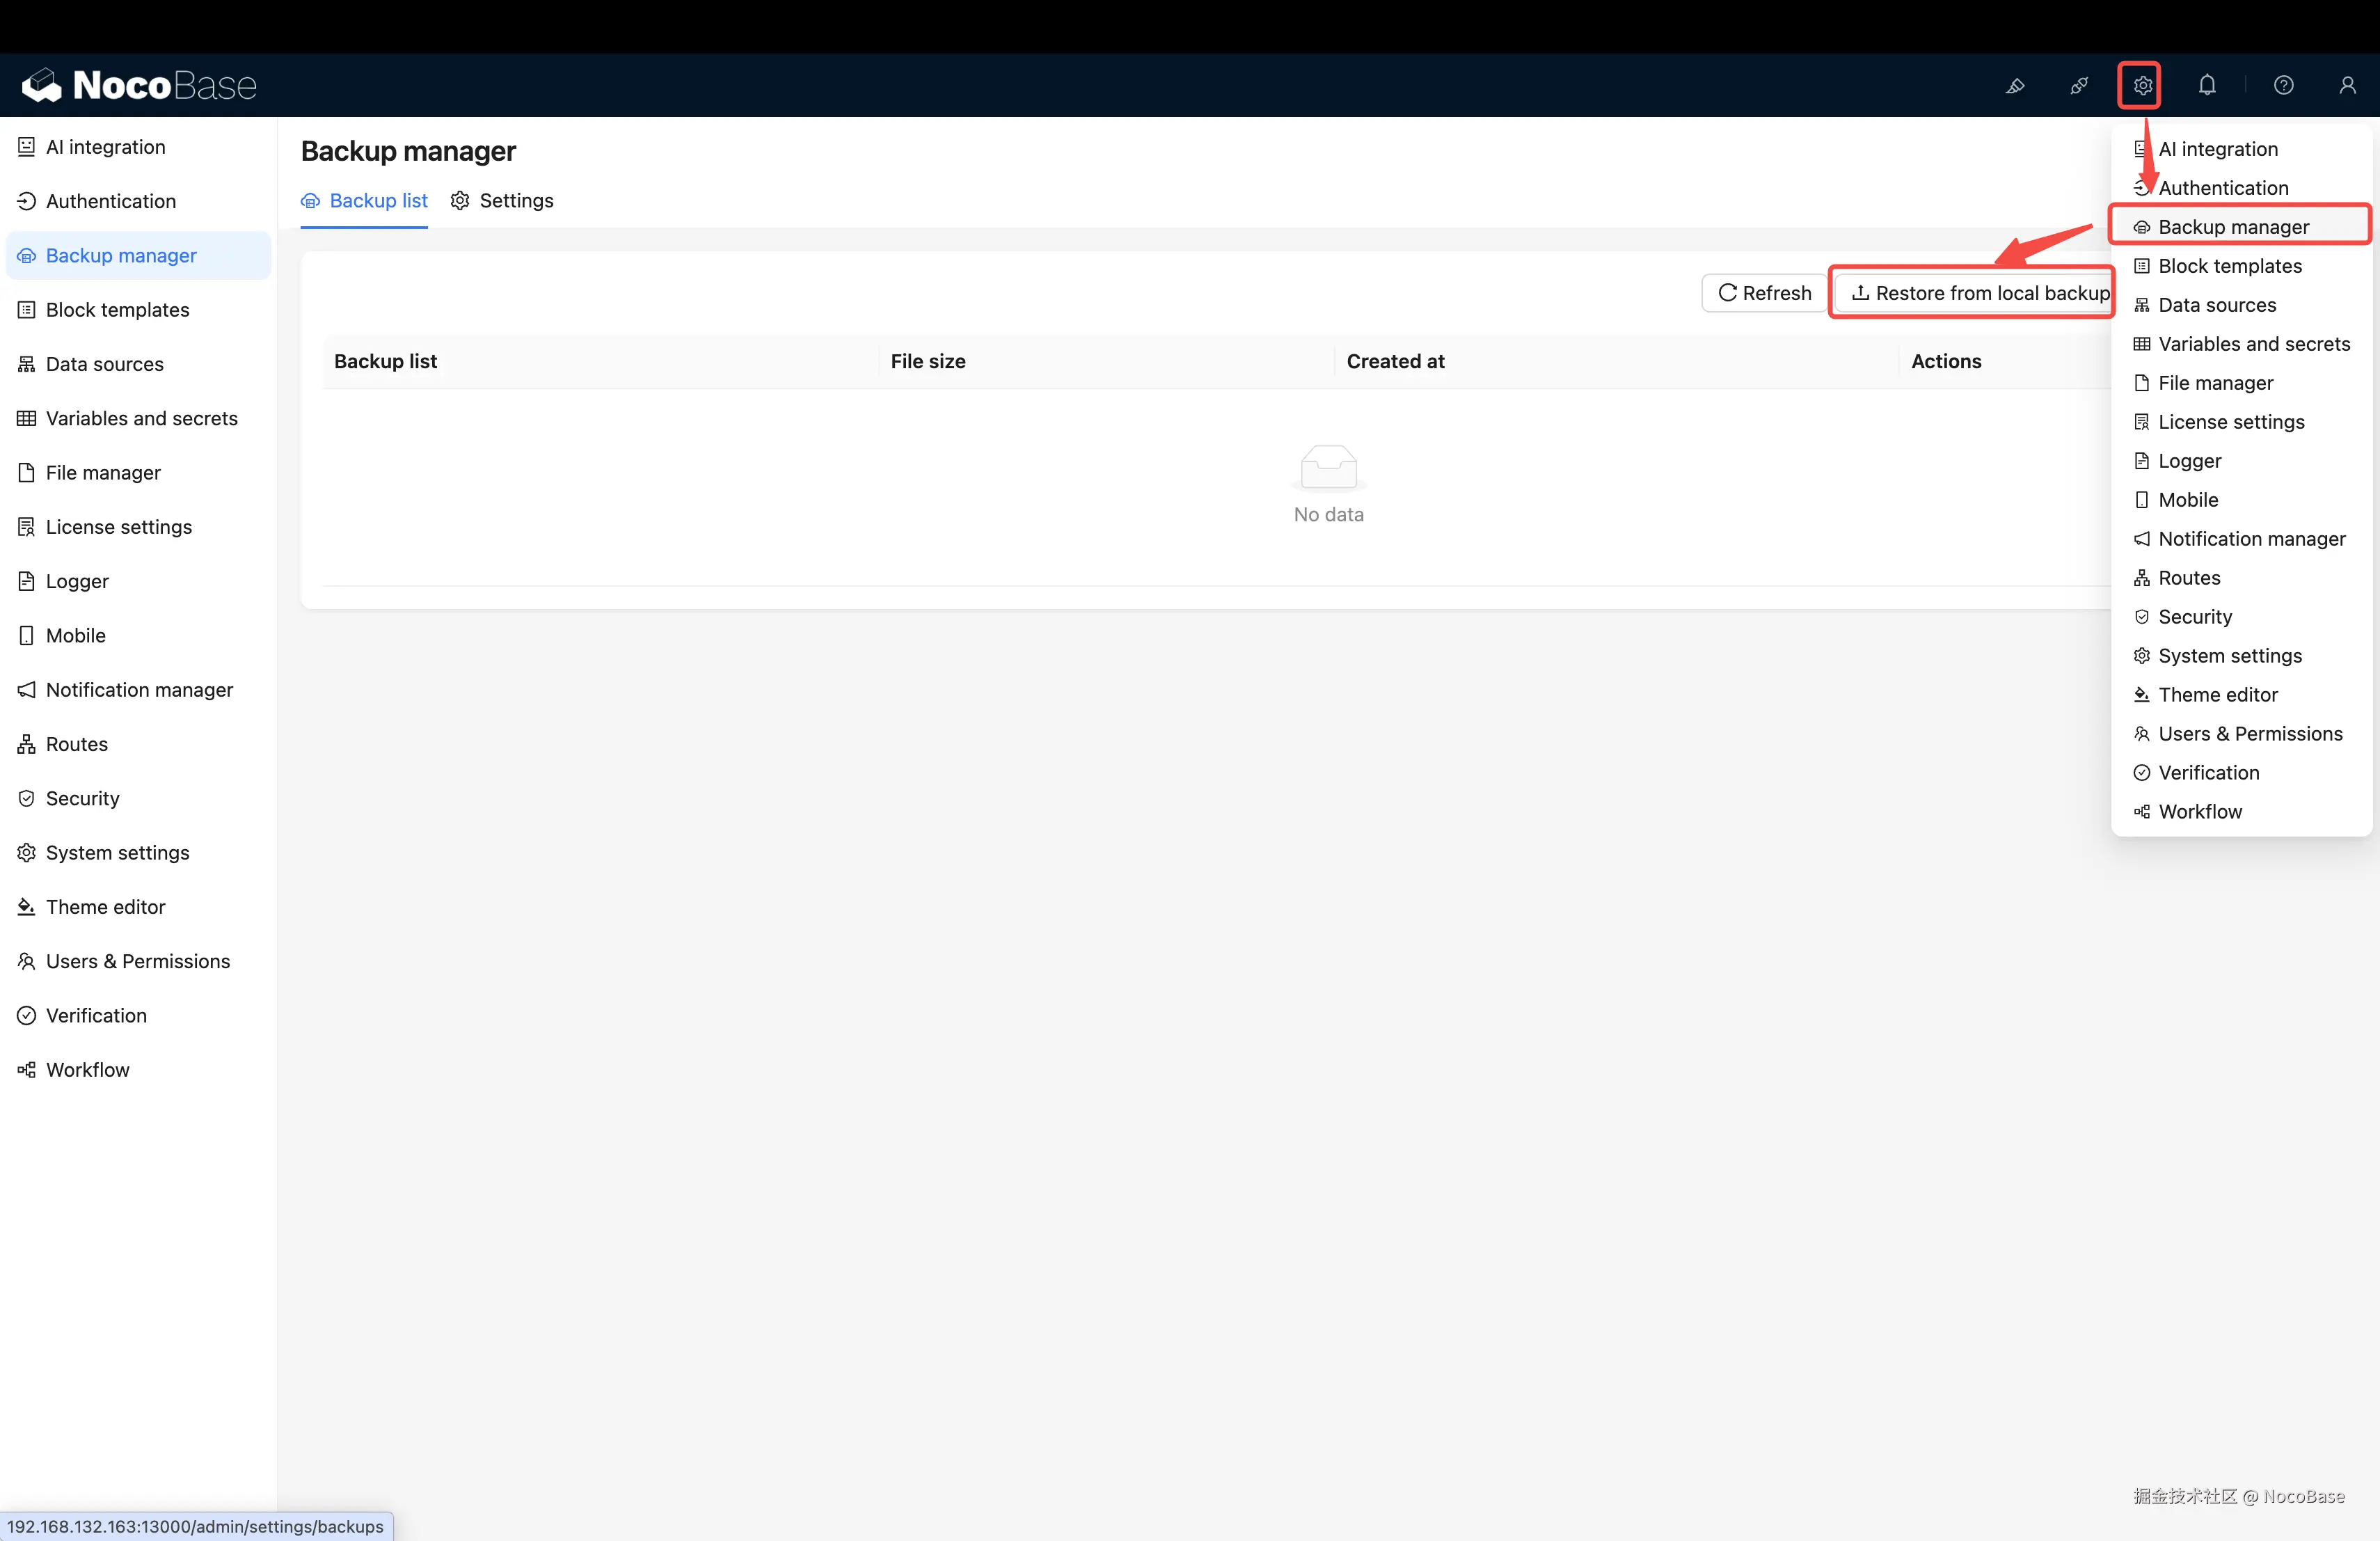2380x1541 pixels.
Task: Click the Created at column header
Action: [1395, 362]
